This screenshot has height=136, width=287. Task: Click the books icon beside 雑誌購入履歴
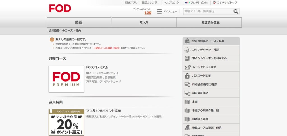tap(187, 119)
